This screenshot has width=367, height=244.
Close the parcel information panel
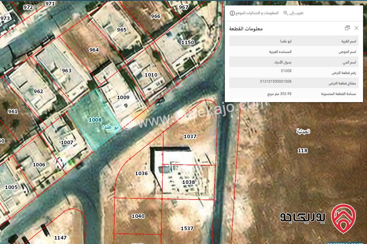point(356,28)
